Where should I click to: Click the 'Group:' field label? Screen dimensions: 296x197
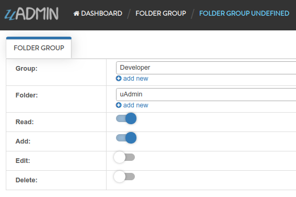coord(26,69)
